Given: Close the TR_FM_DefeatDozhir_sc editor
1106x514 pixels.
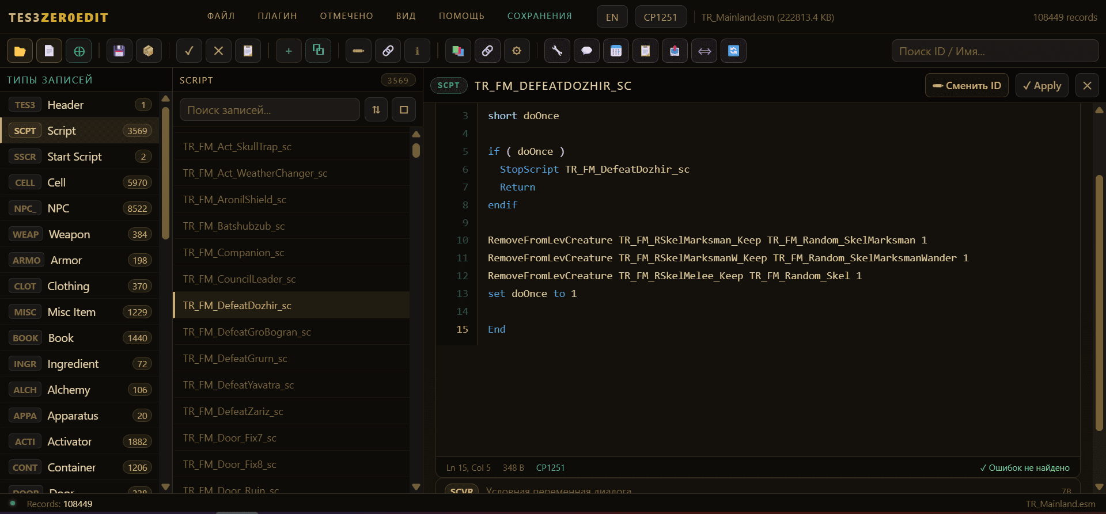Looking at the screenshot, I should pos(1087,86).
